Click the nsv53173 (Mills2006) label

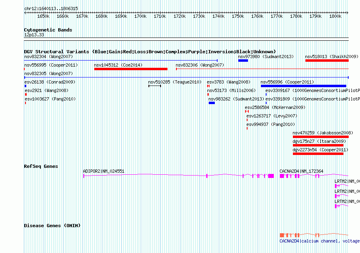231,90
